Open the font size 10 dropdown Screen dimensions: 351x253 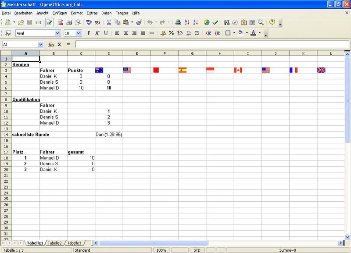coord(78,33)
